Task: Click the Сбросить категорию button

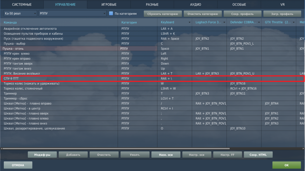Action: (163, 14)
